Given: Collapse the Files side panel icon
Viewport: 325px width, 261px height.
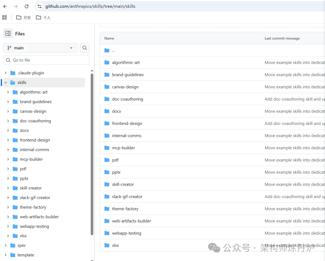Looking at the screenshot, I should [x=8, y=34].
